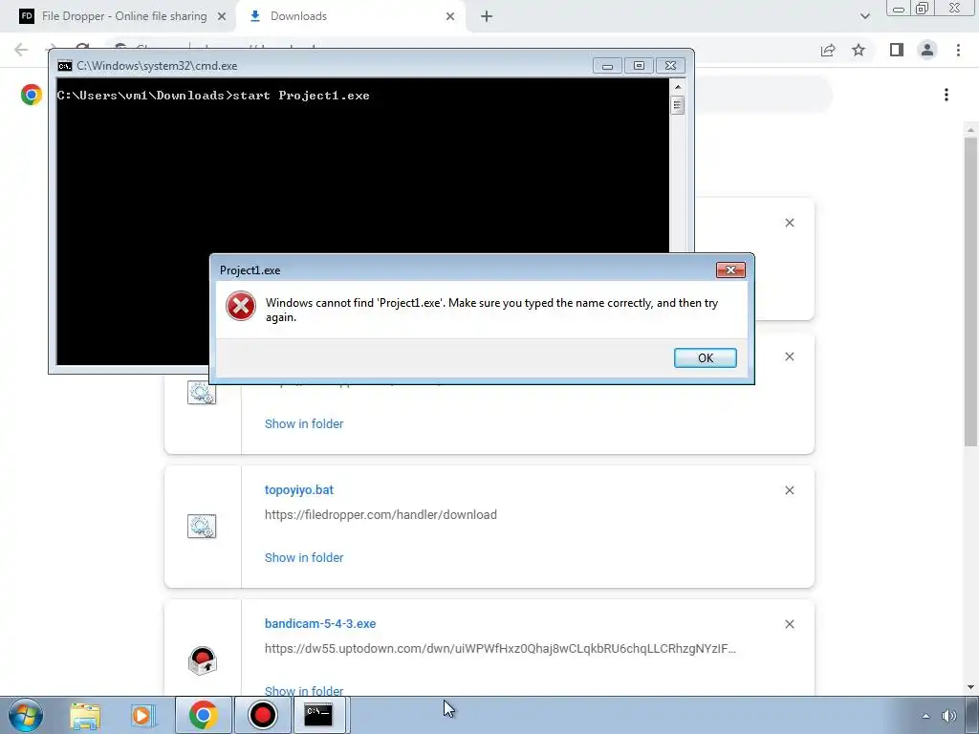
Task: Toggle the Chrome side panel icon
Action: click(897, 50)
